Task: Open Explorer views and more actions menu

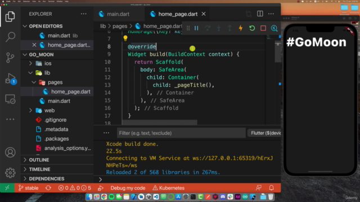Action: [84, 14]
